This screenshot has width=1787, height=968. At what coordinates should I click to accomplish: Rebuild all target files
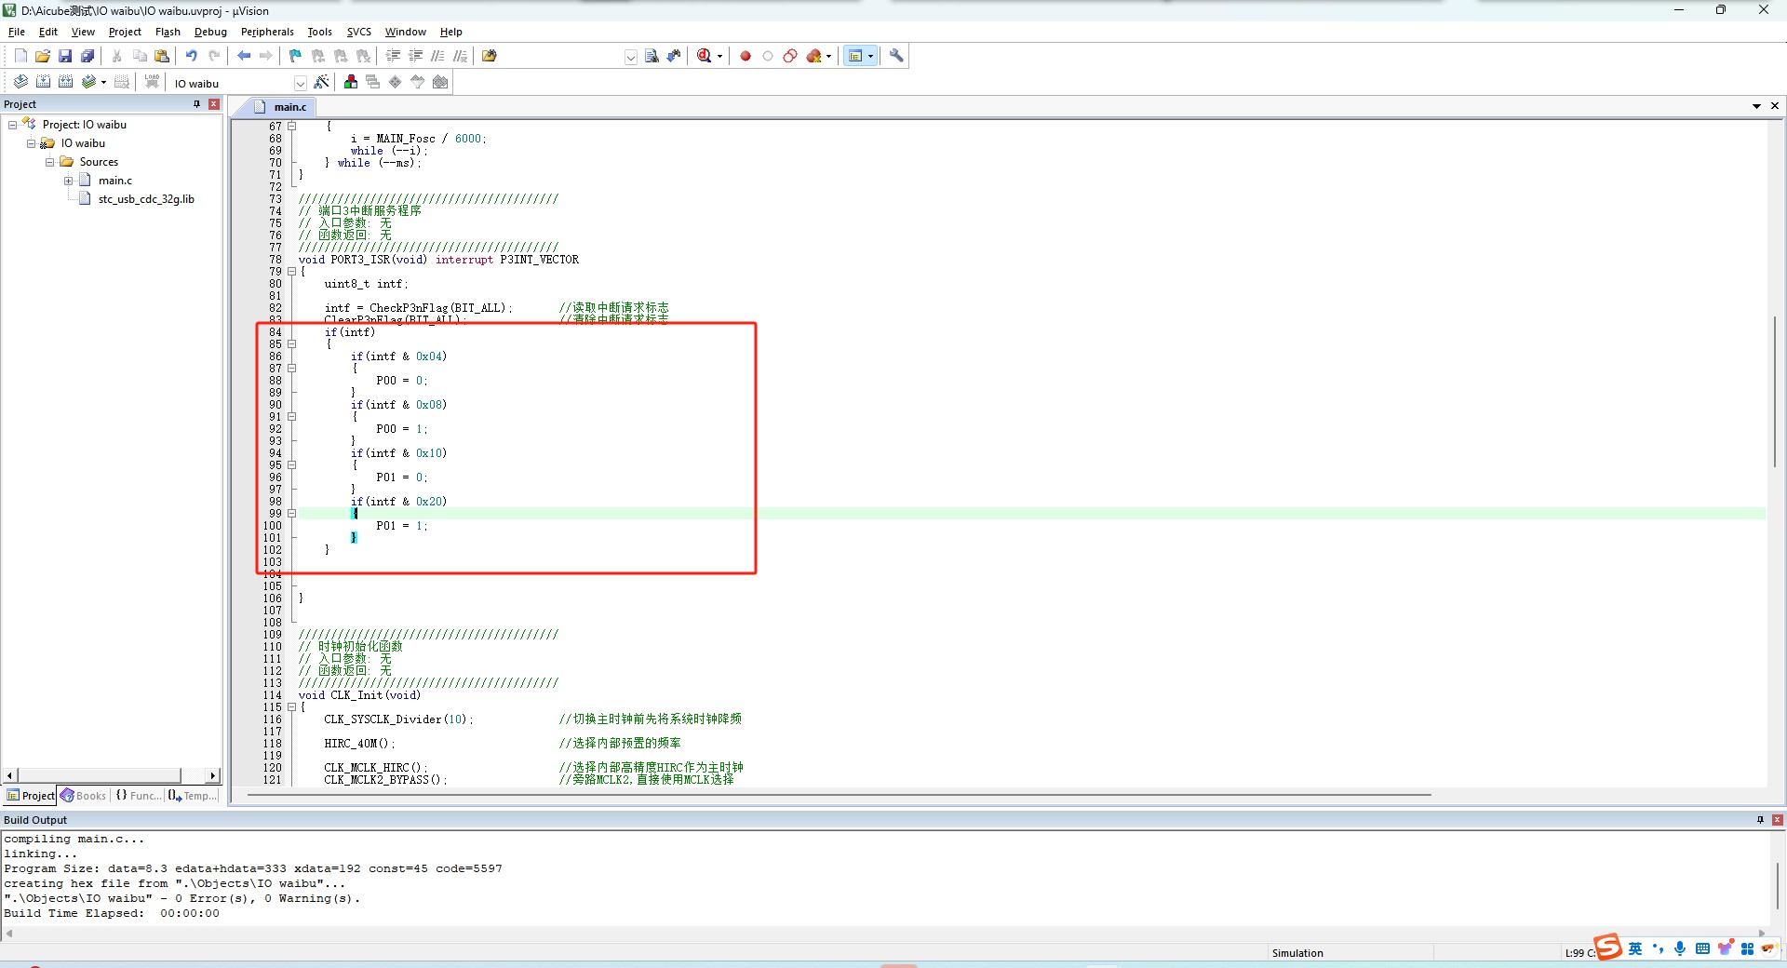[65, 82]
